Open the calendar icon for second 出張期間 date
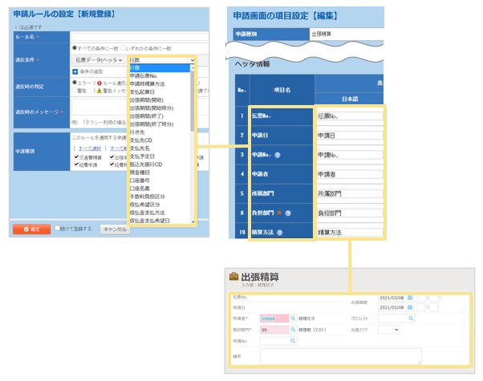 point(410,307)
